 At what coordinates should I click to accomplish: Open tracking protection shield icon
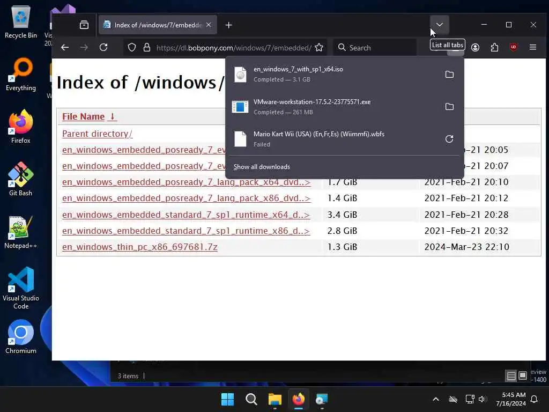coord(132,47)
